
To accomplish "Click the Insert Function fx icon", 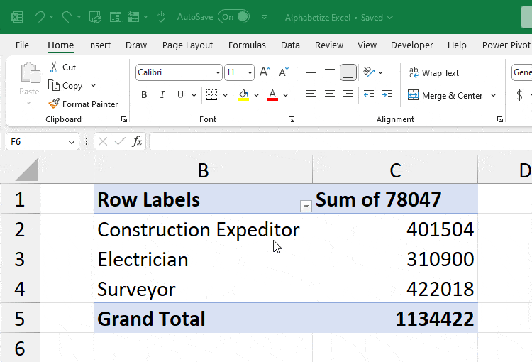I will click(137, 141).
